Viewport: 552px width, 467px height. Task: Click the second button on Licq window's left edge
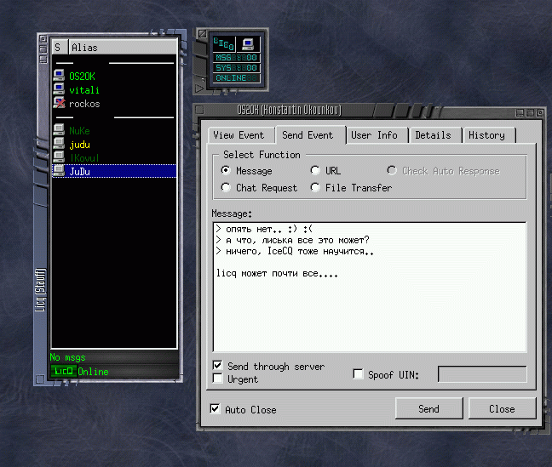pos(43,48)
